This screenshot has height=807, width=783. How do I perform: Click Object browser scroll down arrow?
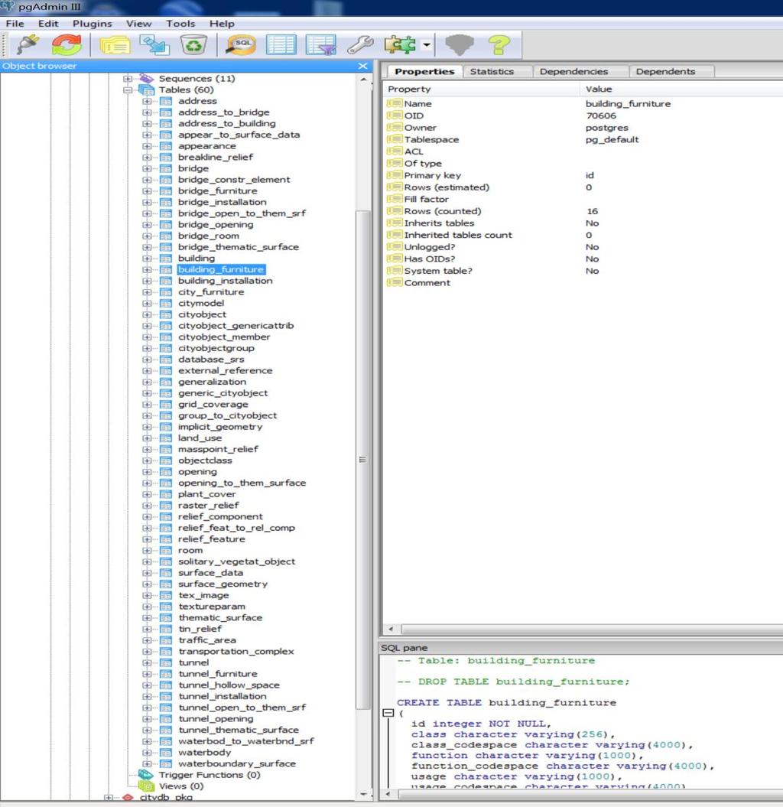363,795
